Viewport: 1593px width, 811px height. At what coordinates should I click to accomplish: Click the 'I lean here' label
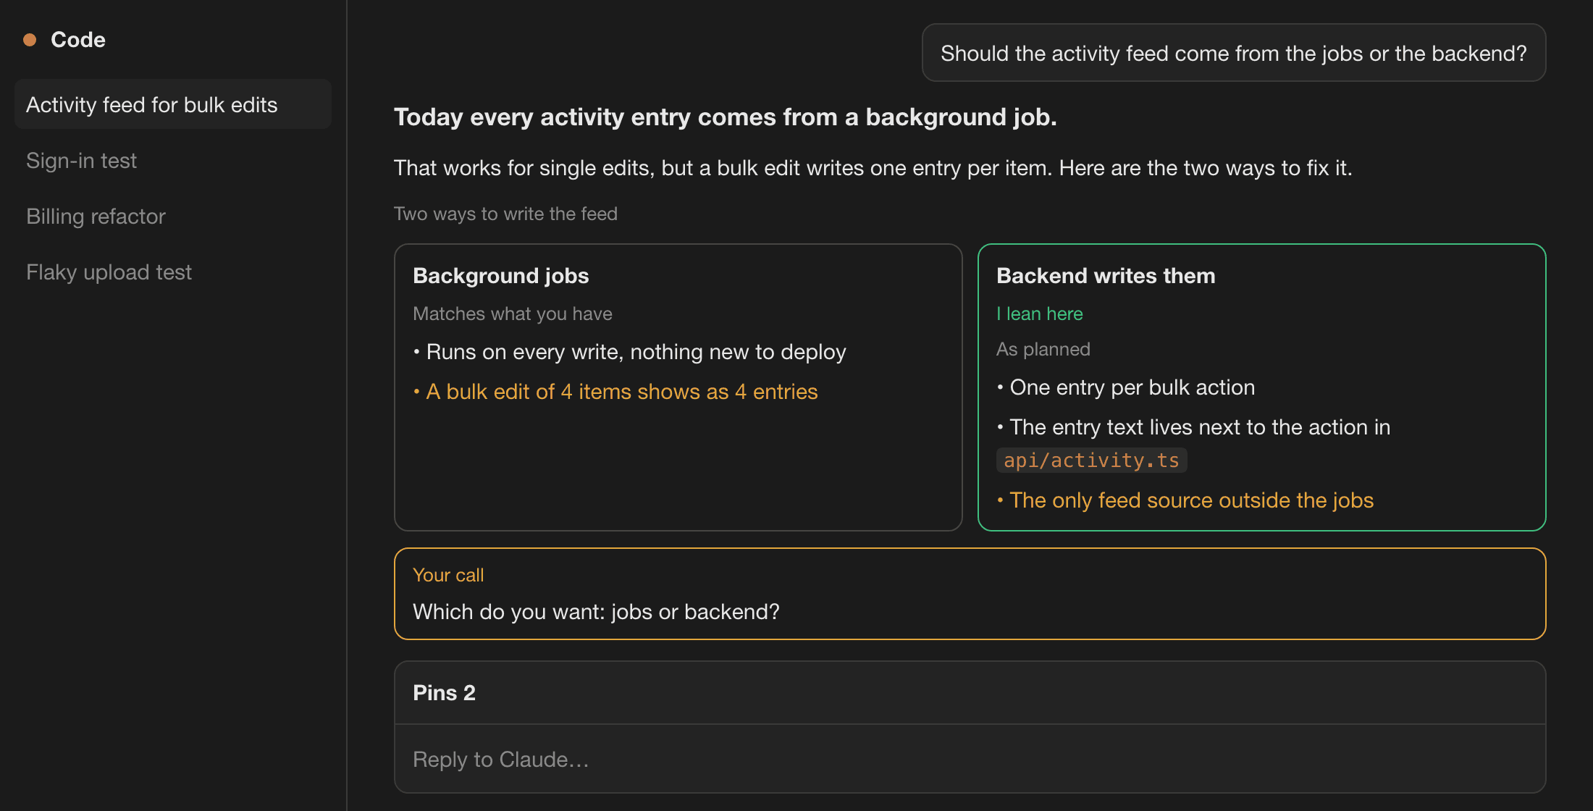pyautogui.click(x=1039, y=314)
